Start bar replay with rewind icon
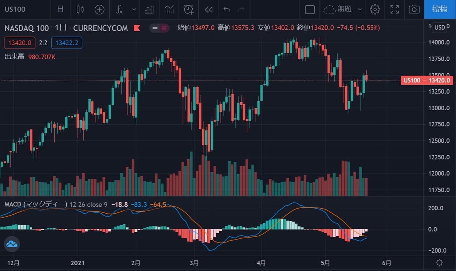The image size is (456, 271). [x=208, y=10]
